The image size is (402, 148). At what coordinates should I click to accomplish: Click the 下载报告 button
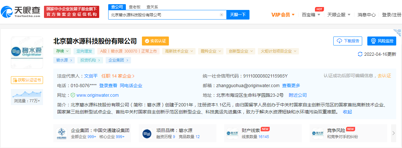pyautogui.click(x=348, y=41)
